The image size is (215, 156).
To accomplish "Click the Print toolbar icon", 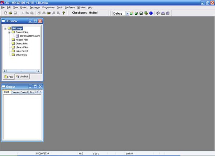I will coord(39,13).
